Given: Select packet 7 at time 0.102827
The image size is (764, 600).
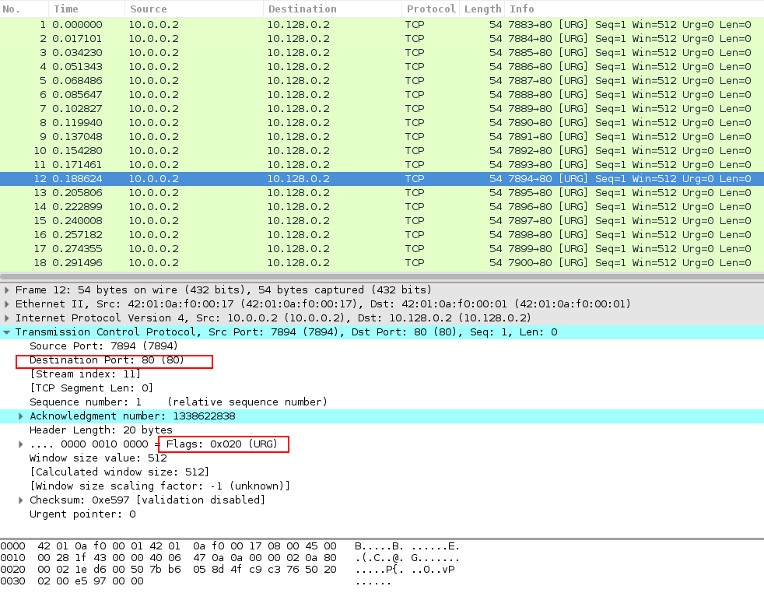Looking at the screenshot, I should [382, 109].
